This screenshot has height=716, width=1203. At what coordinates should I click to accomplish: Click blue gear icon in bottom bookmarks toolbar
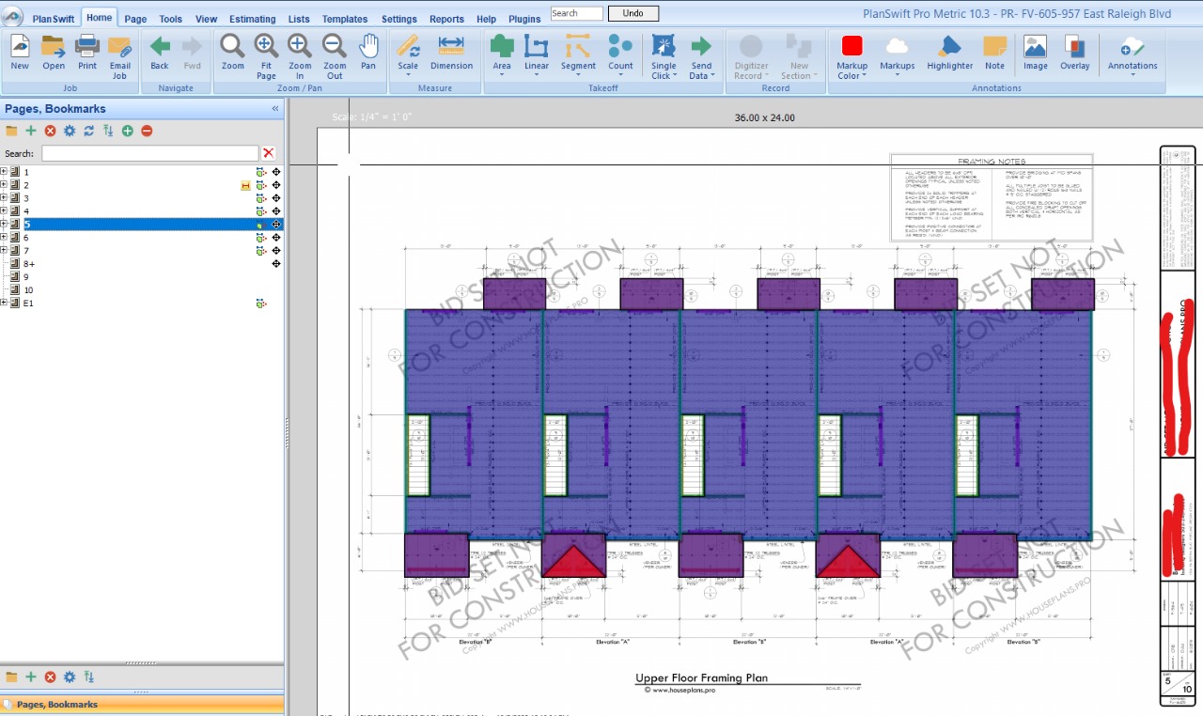pos(70,677)
